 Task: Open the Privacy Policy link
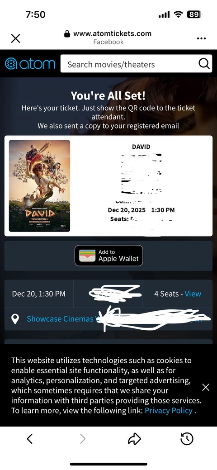point(169,410)
